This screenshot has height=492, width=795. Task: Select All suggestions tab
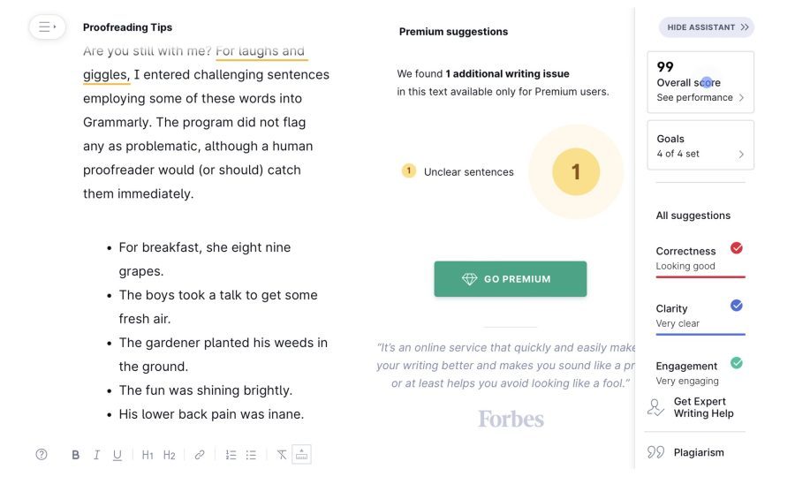tap(693, 216)
